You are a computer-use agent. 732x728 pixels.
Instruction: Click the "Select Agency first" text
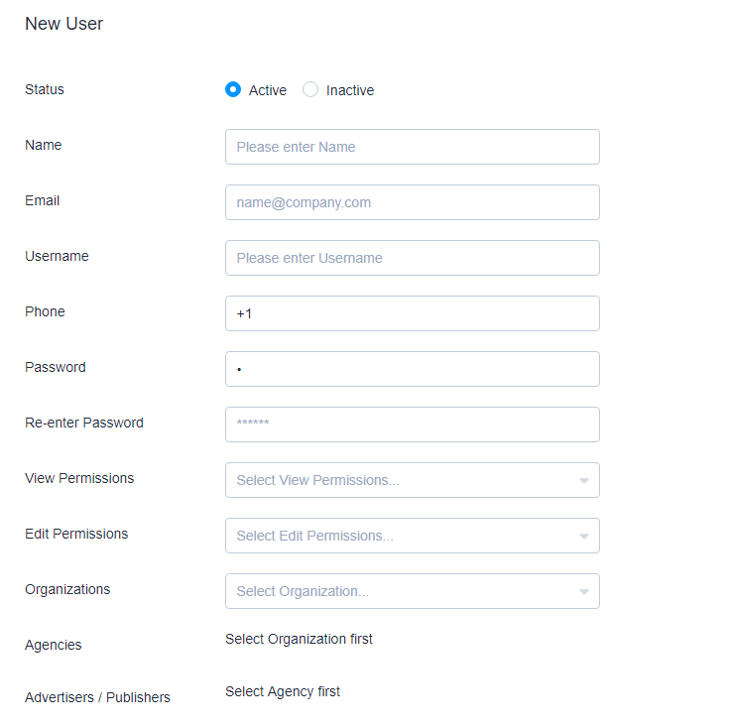283,691
